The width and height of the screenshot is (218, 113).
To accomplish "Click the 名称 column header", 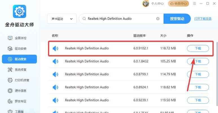I will coord(55,36).
